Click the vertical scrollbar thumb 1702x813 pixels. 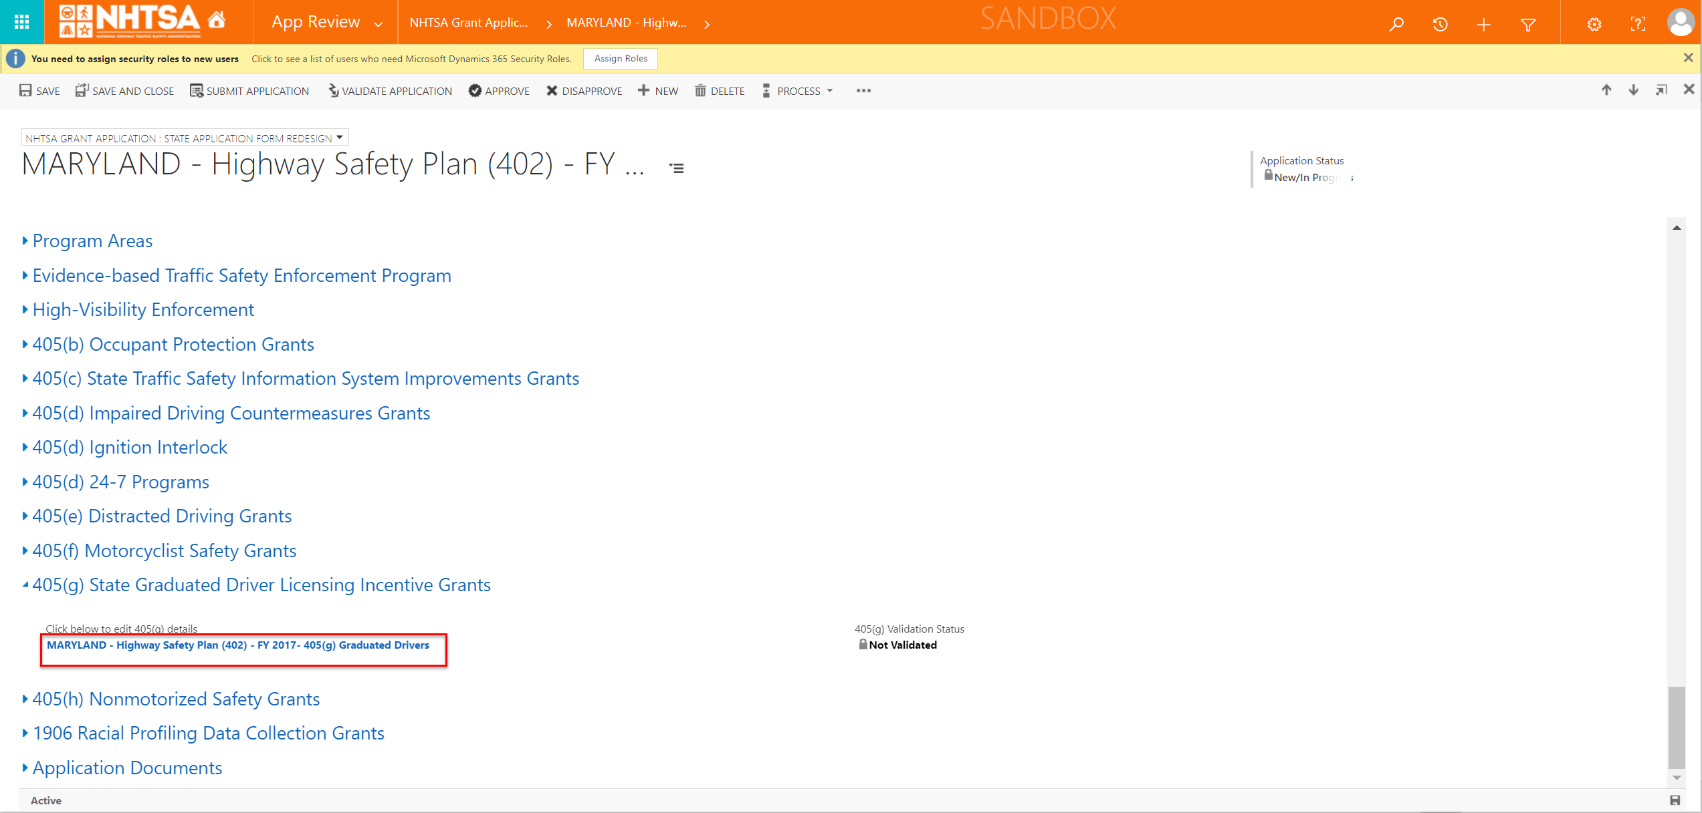click(x=1676, y=728)
